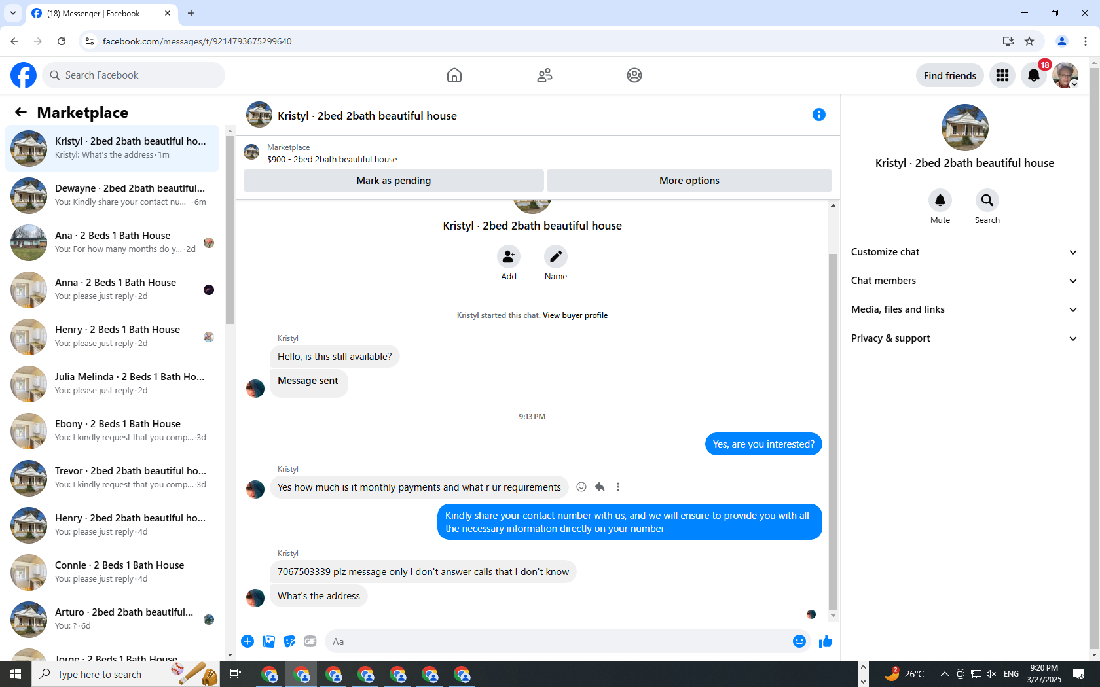
Task: Go back using the Marketplace back arrow
Action: point(21,113)
